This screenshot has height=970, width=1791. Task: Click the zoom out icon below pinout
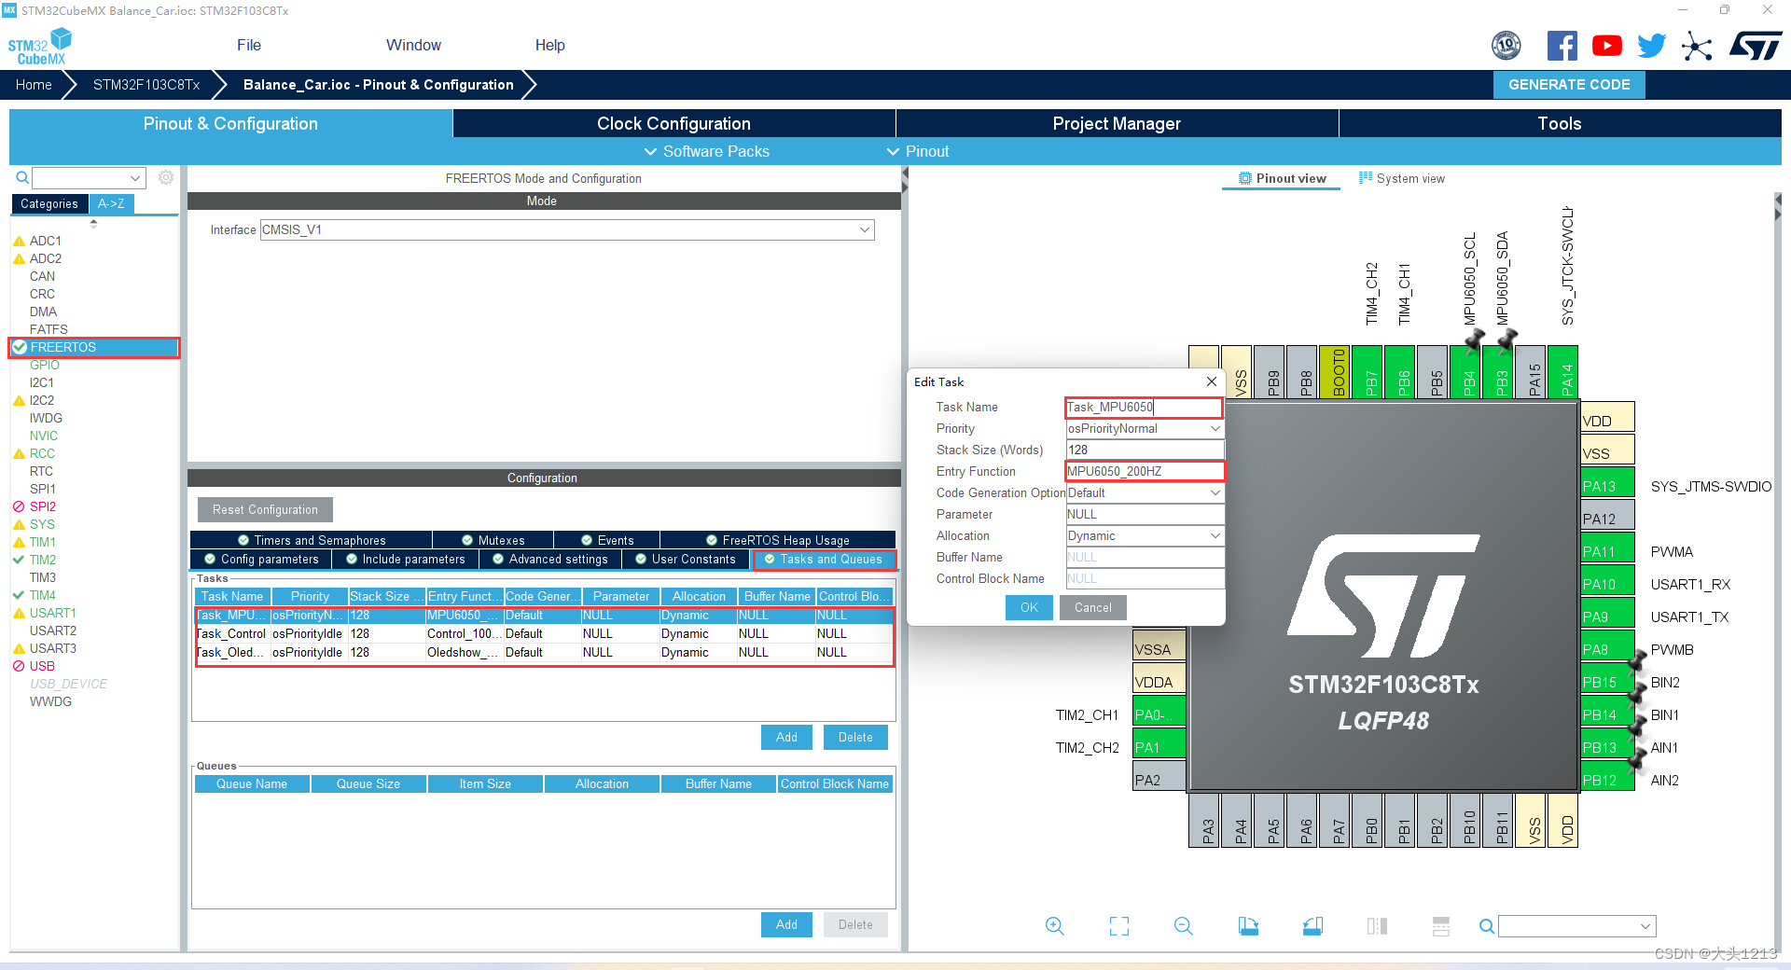point(1184,926)
